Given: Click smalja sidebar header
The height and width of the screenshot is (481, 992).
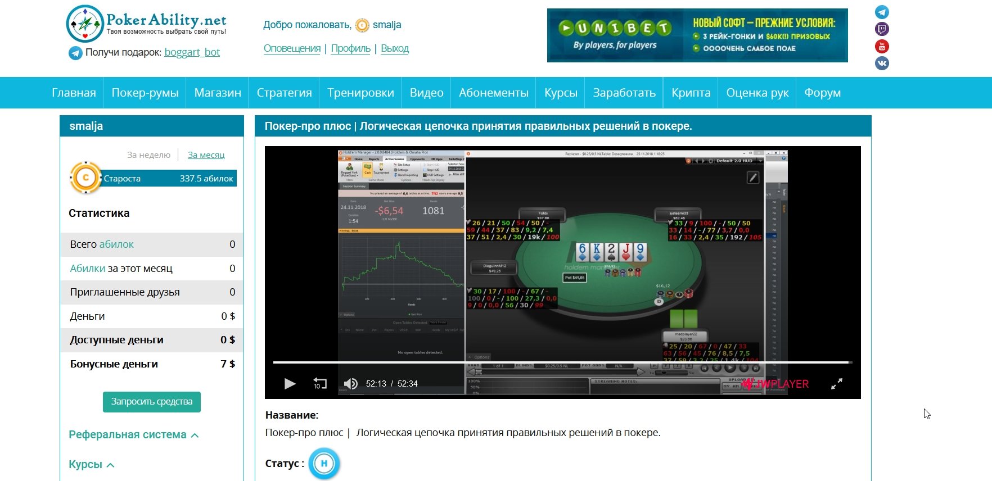Looking at the screenshot, I should [152, 126].
